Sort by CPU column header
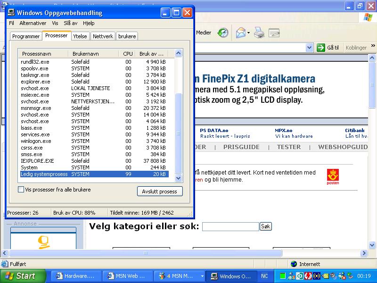This screenshot has width=377, height=283. coord(127,54)
